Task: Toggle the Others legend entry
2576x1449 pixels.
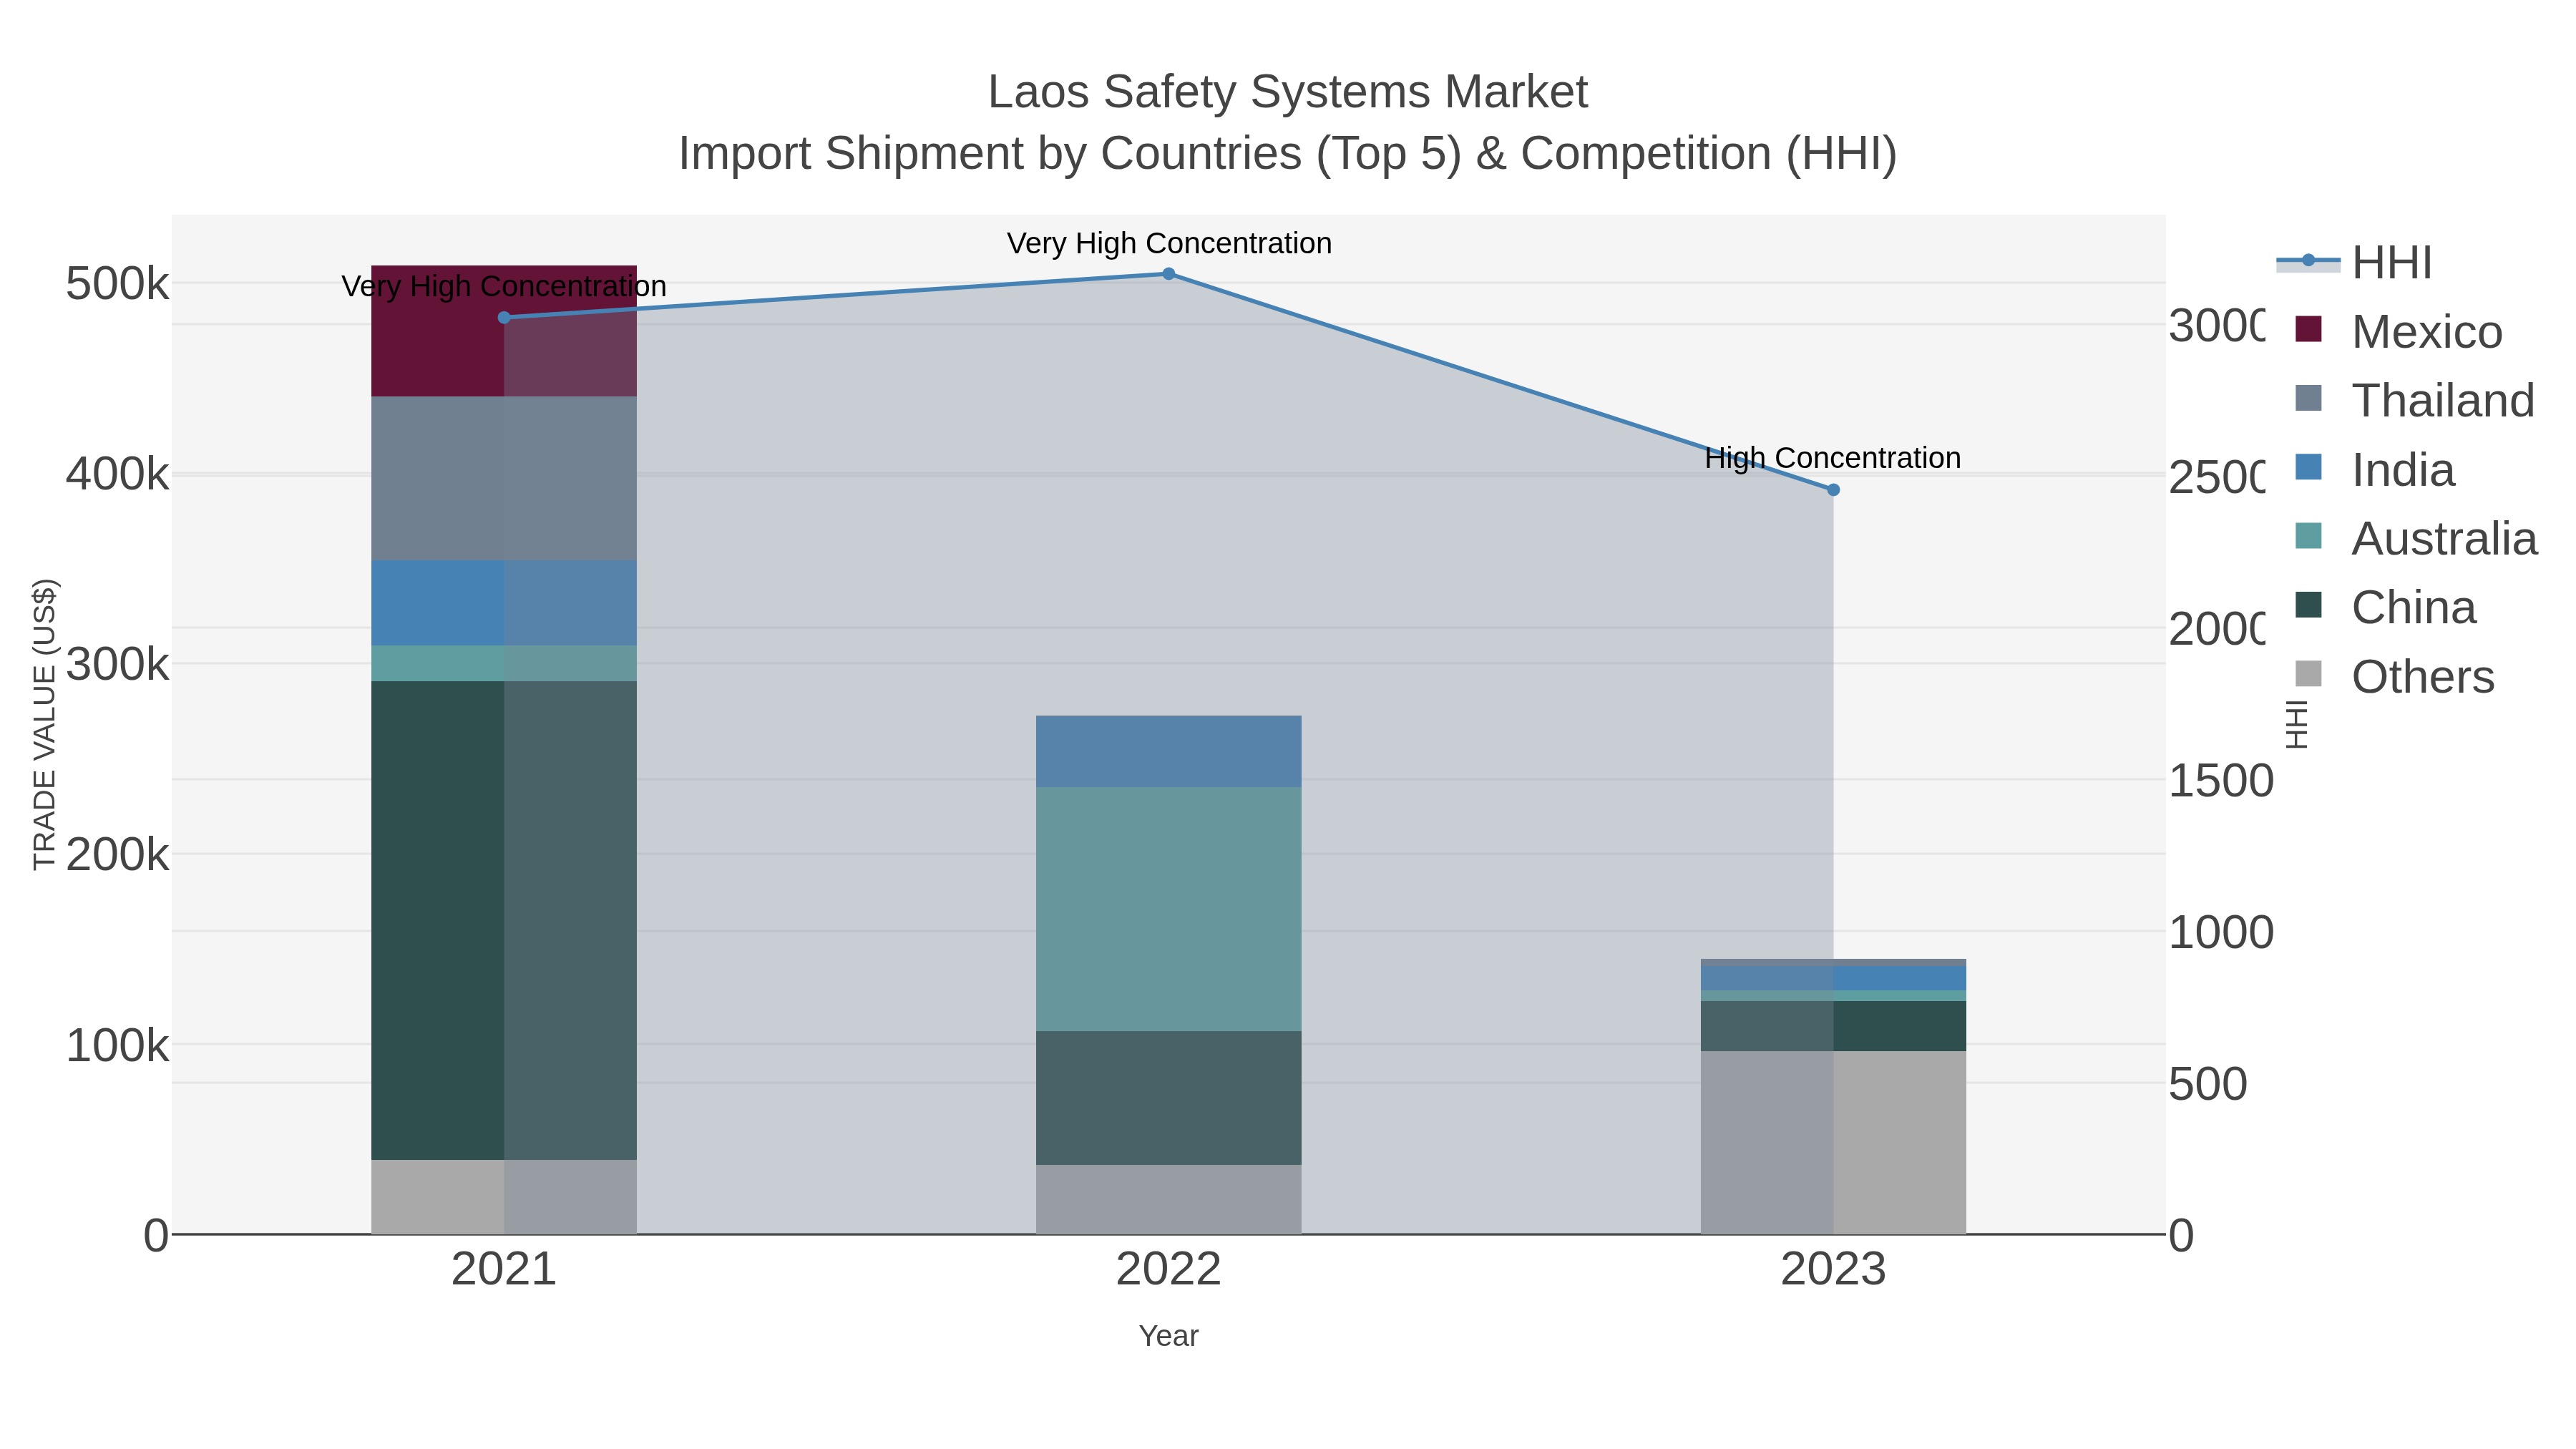Action: 2394,677
